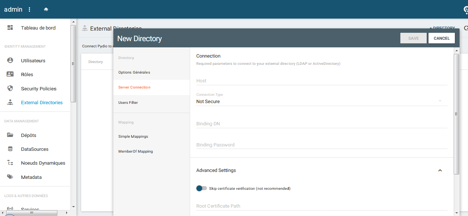This screenshot has height=216, width=468.
Task: Click the Dépôts folder icon
Action: click(10, 135)
